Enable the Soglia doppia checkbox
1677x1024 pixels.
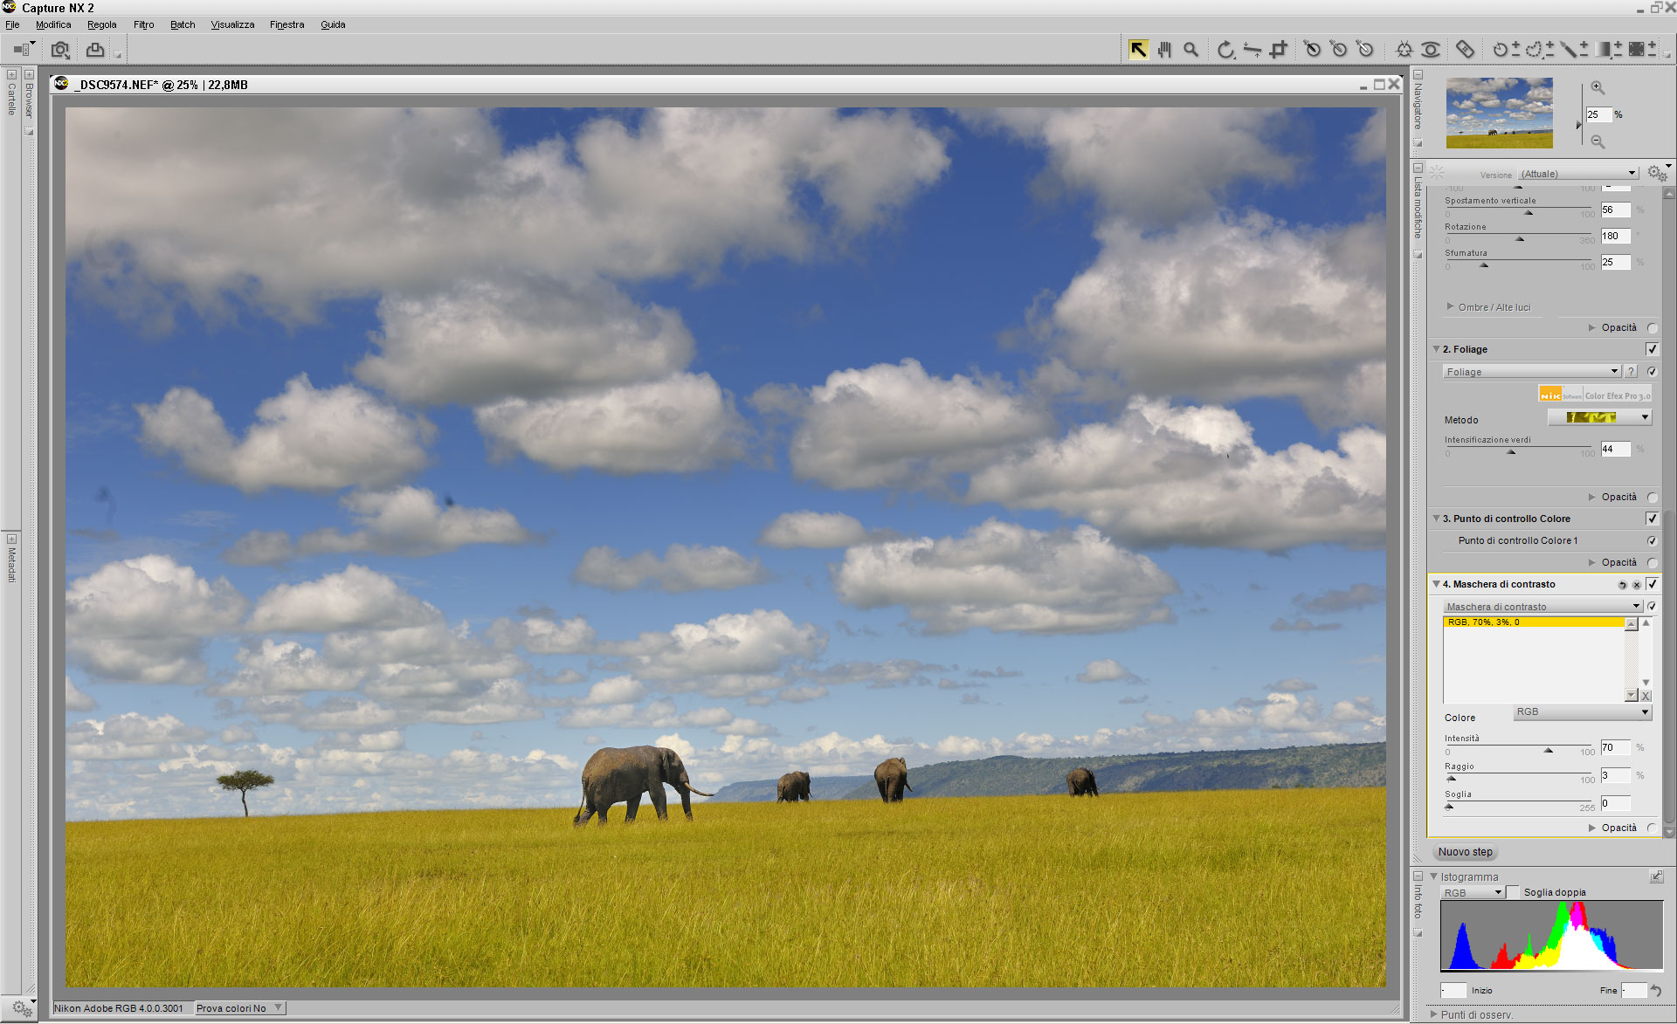coord(1513,892)
